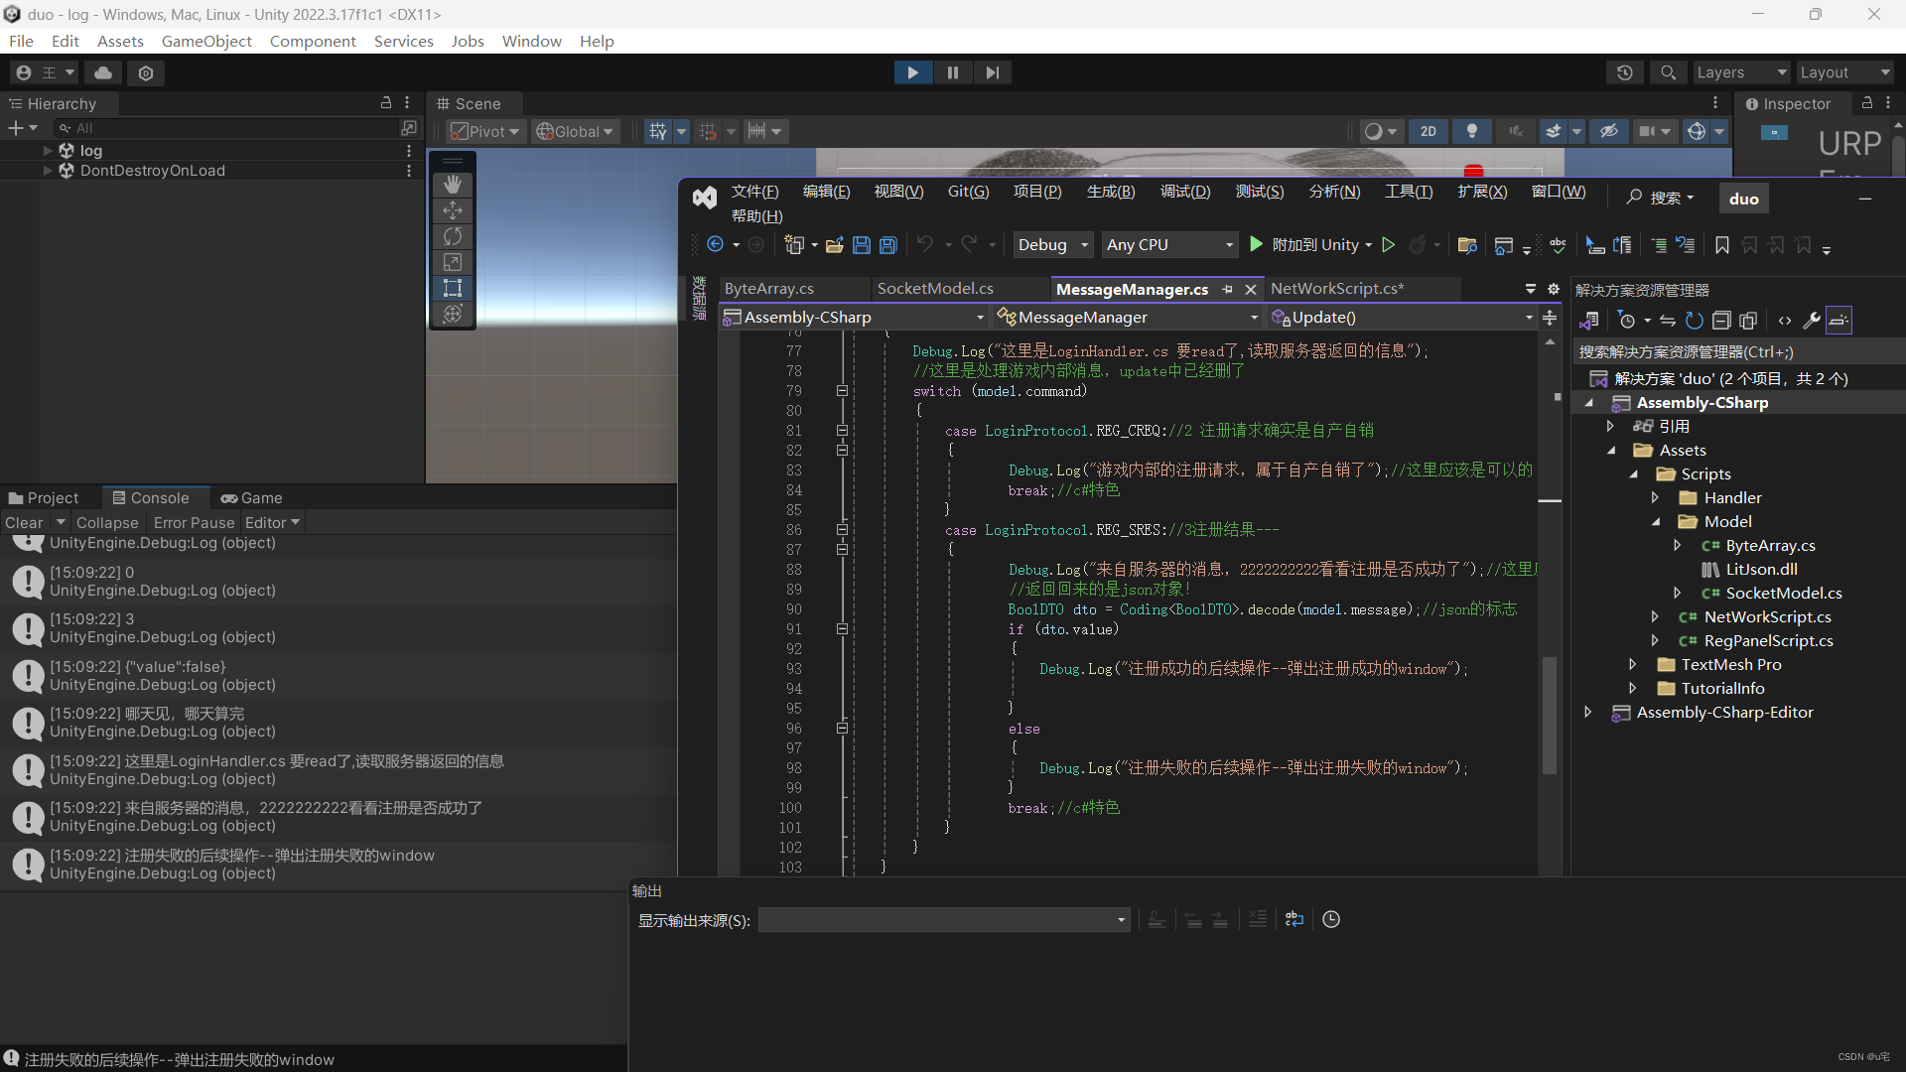The height and width of the screenshot is (1072, 1906).
Task: Click the Play button to run Unity
Action: point(912,72)
